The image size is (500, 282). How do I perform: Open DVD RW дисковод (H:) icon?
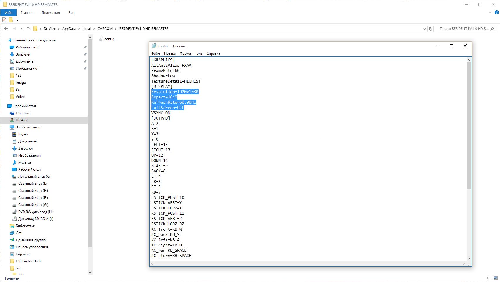click(x=14, y=212)
